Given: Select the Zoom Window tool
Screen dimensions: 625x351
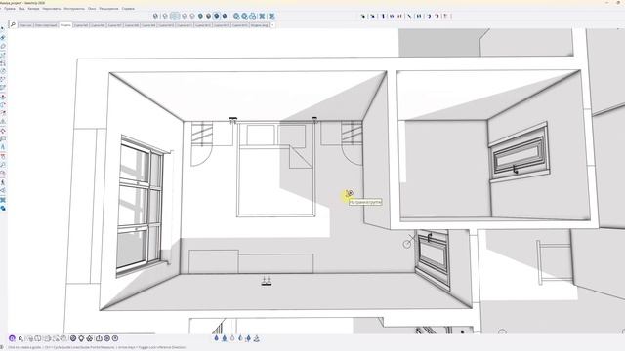Looking at the screenshot, I should 244,16.
